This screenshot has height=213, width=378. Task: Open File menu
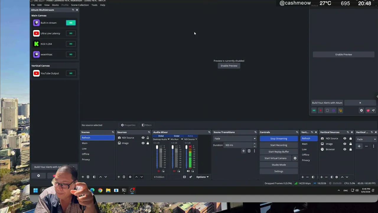(x=33, y=5)
